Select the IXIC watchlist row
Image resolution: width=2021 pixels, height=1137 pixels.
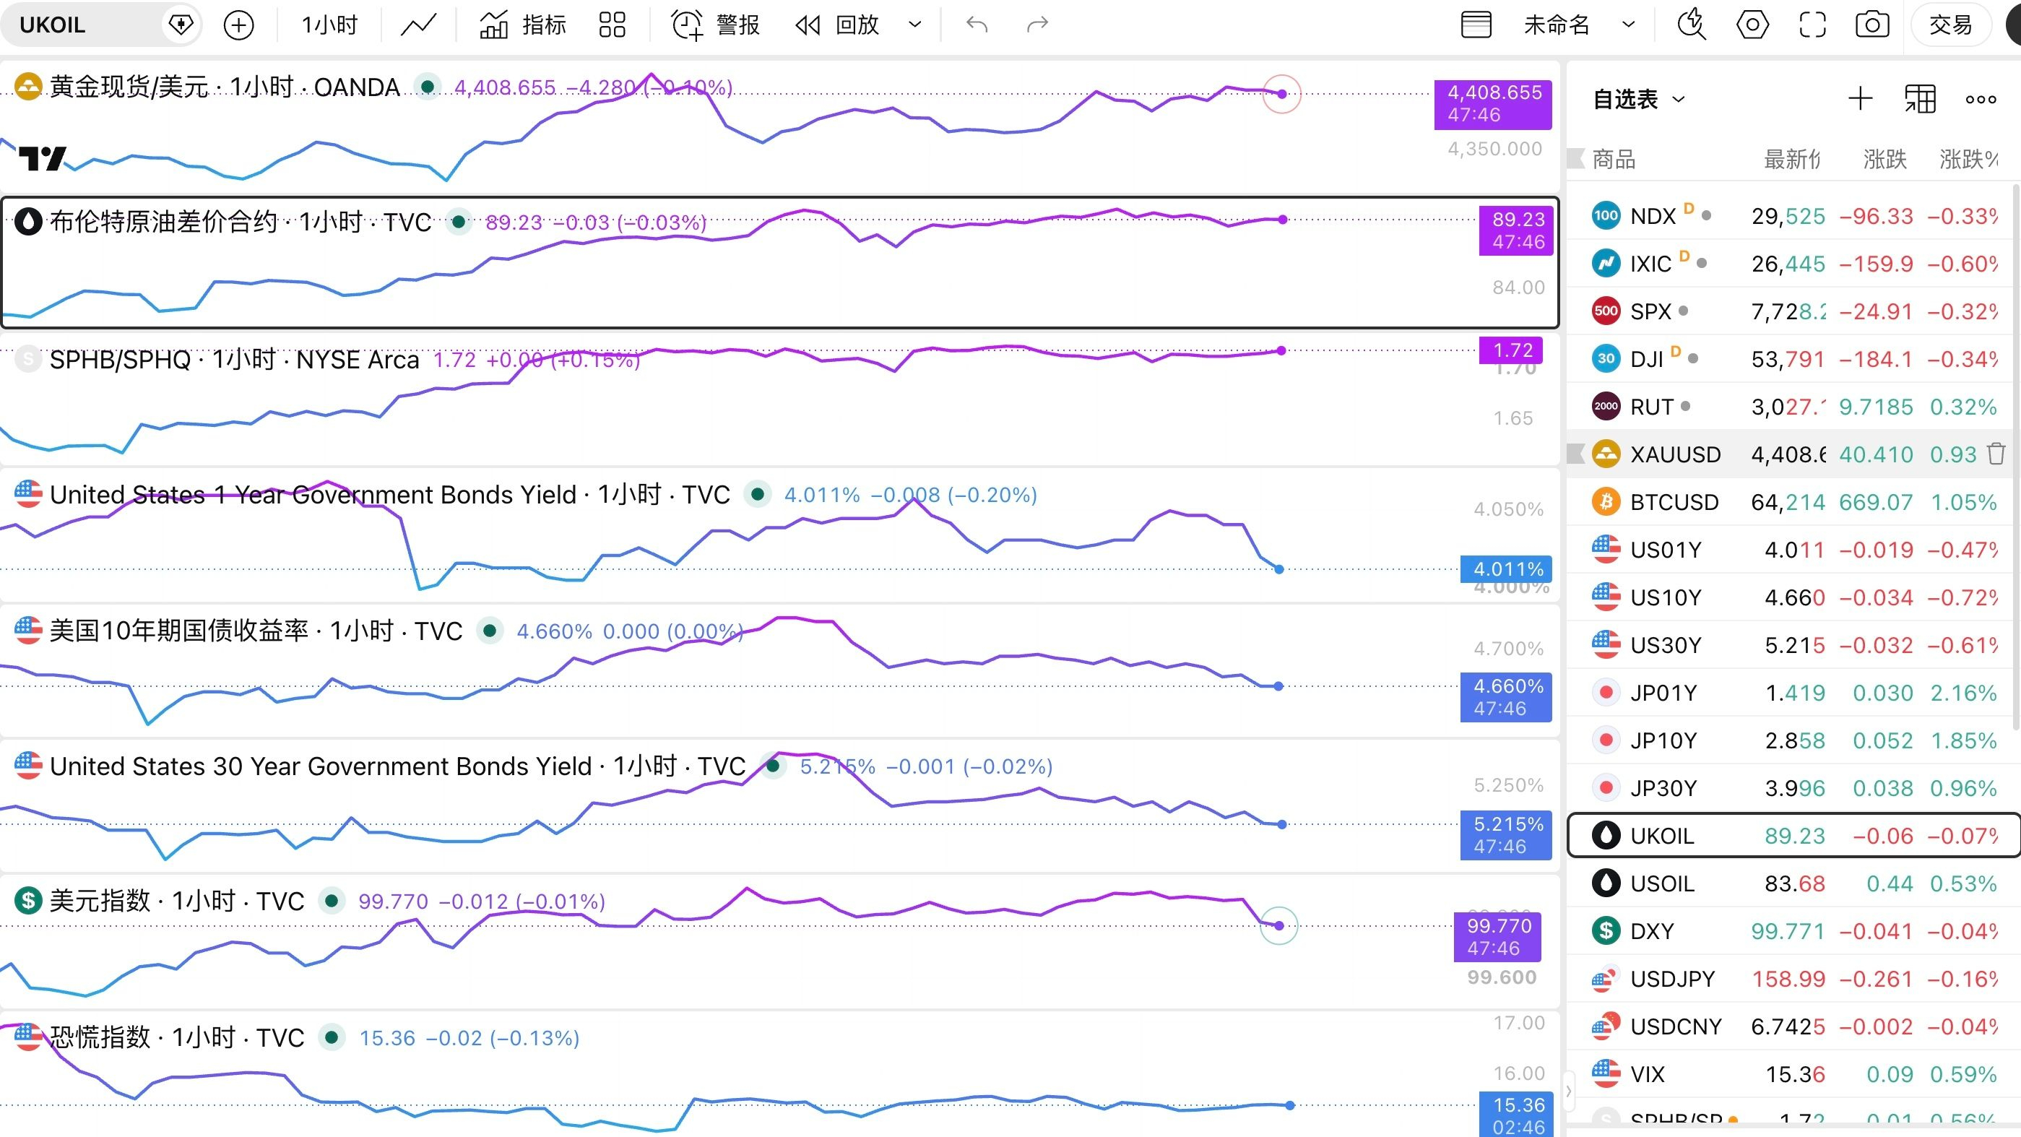pyautogui.click(x=1791, y=264)
